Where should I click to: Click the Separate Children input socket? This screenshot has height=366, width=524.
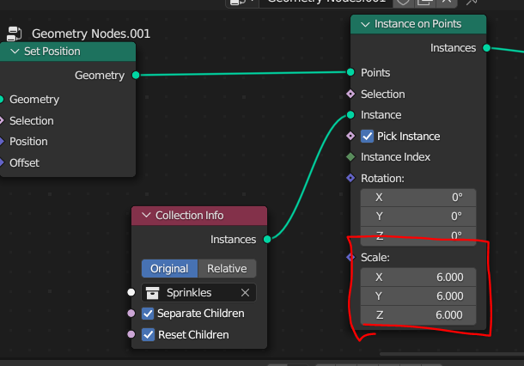131,314
